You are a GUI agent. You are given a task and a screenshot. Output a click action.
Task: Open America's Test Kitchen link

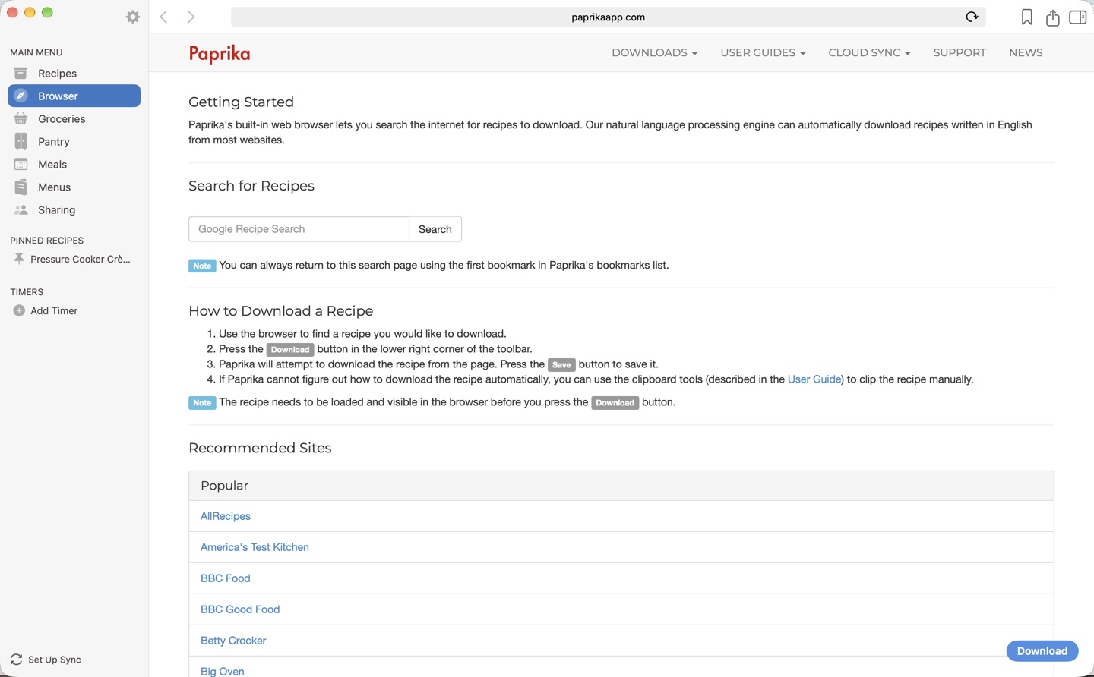(255, 547)
